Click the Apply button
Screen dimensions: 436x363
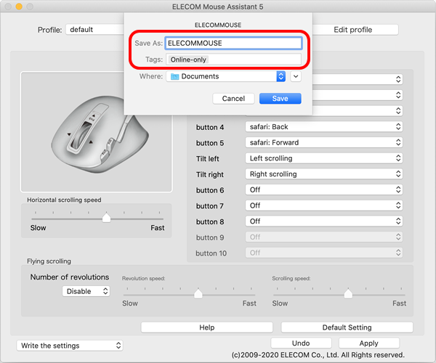pos(368,343)
